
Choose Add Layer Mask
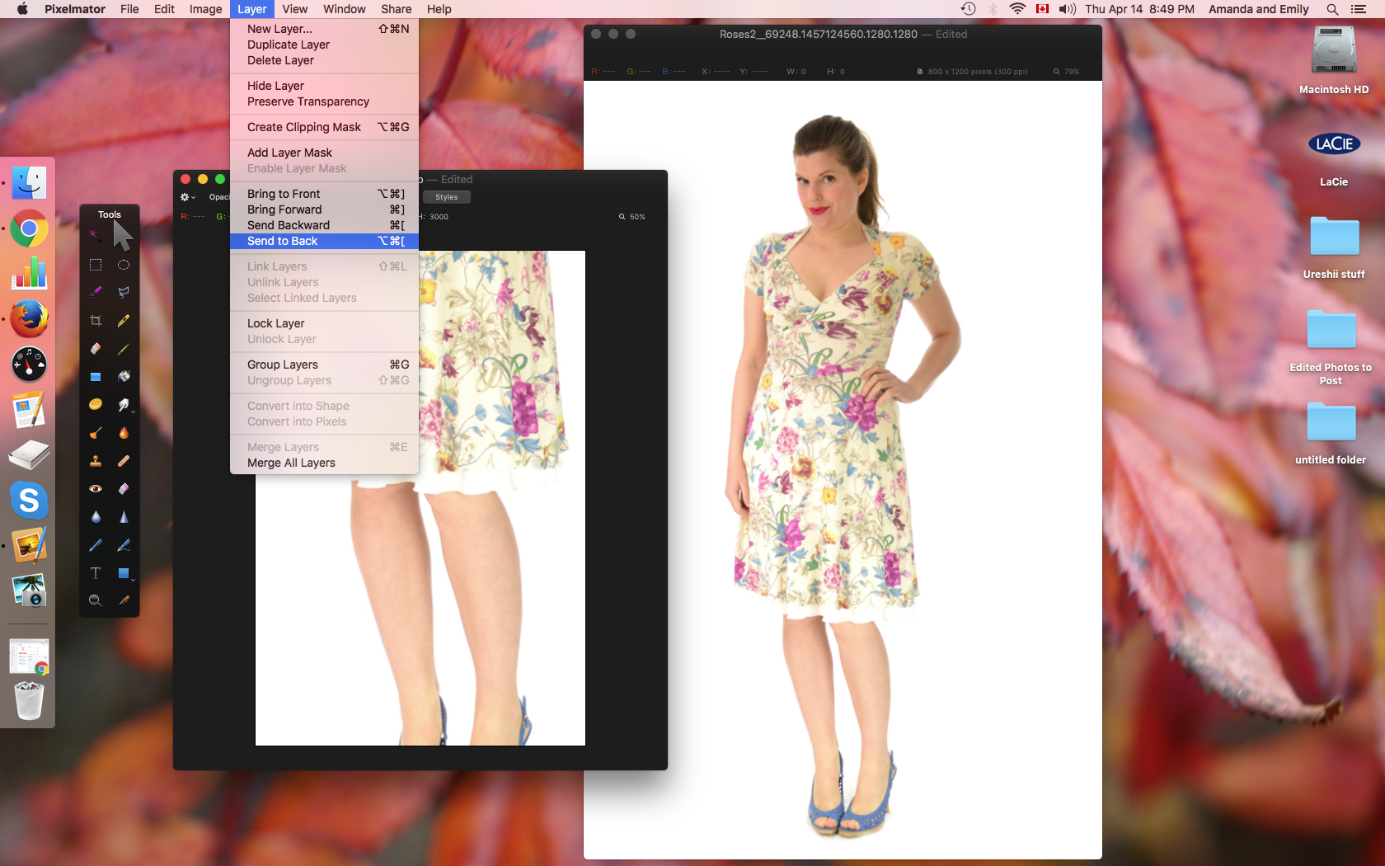tap(324, 153)
